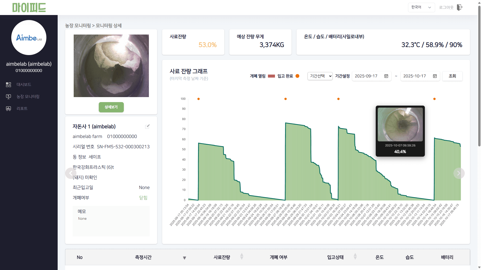481x270 pixels.
Task: Open the calendar icon for start date 2025-09-17
Action: click(x=386, y=76)
